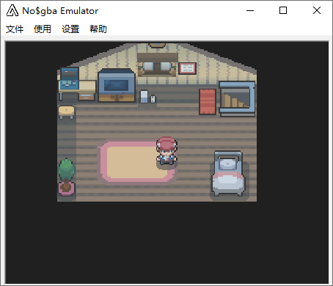
Task: Click the player character with red cap
Action: (166, 151)
